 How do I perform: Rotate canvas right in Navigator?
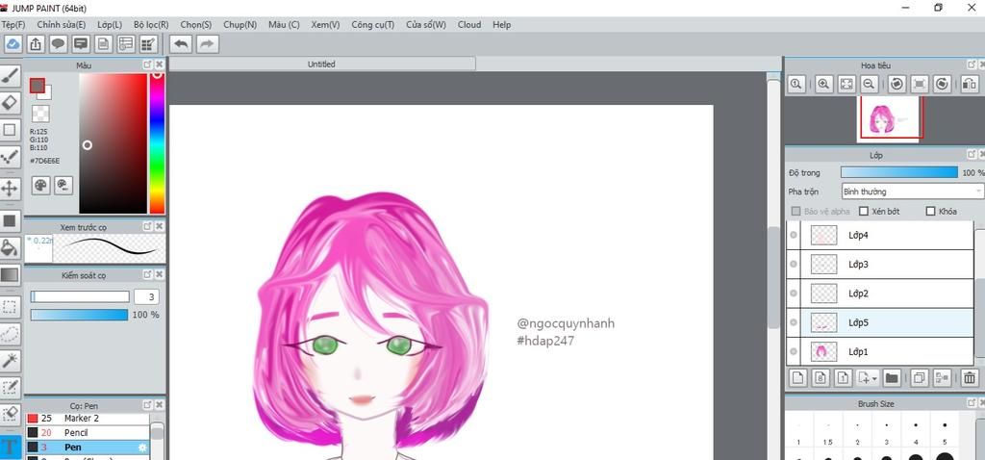[942, 84]
